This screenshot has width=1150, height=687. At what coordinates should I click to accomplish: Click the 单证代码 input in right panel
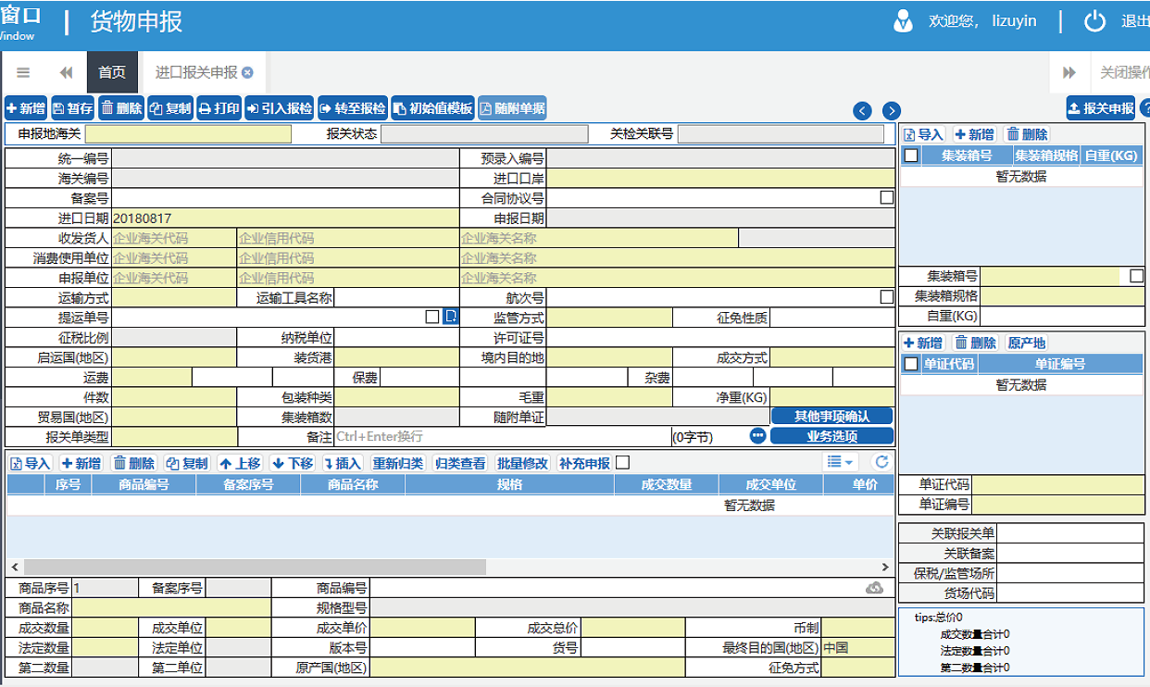click(x=1057, y=484)
